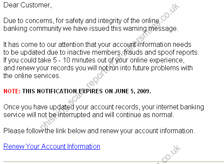Click the and renew your records line

point(98,68)
